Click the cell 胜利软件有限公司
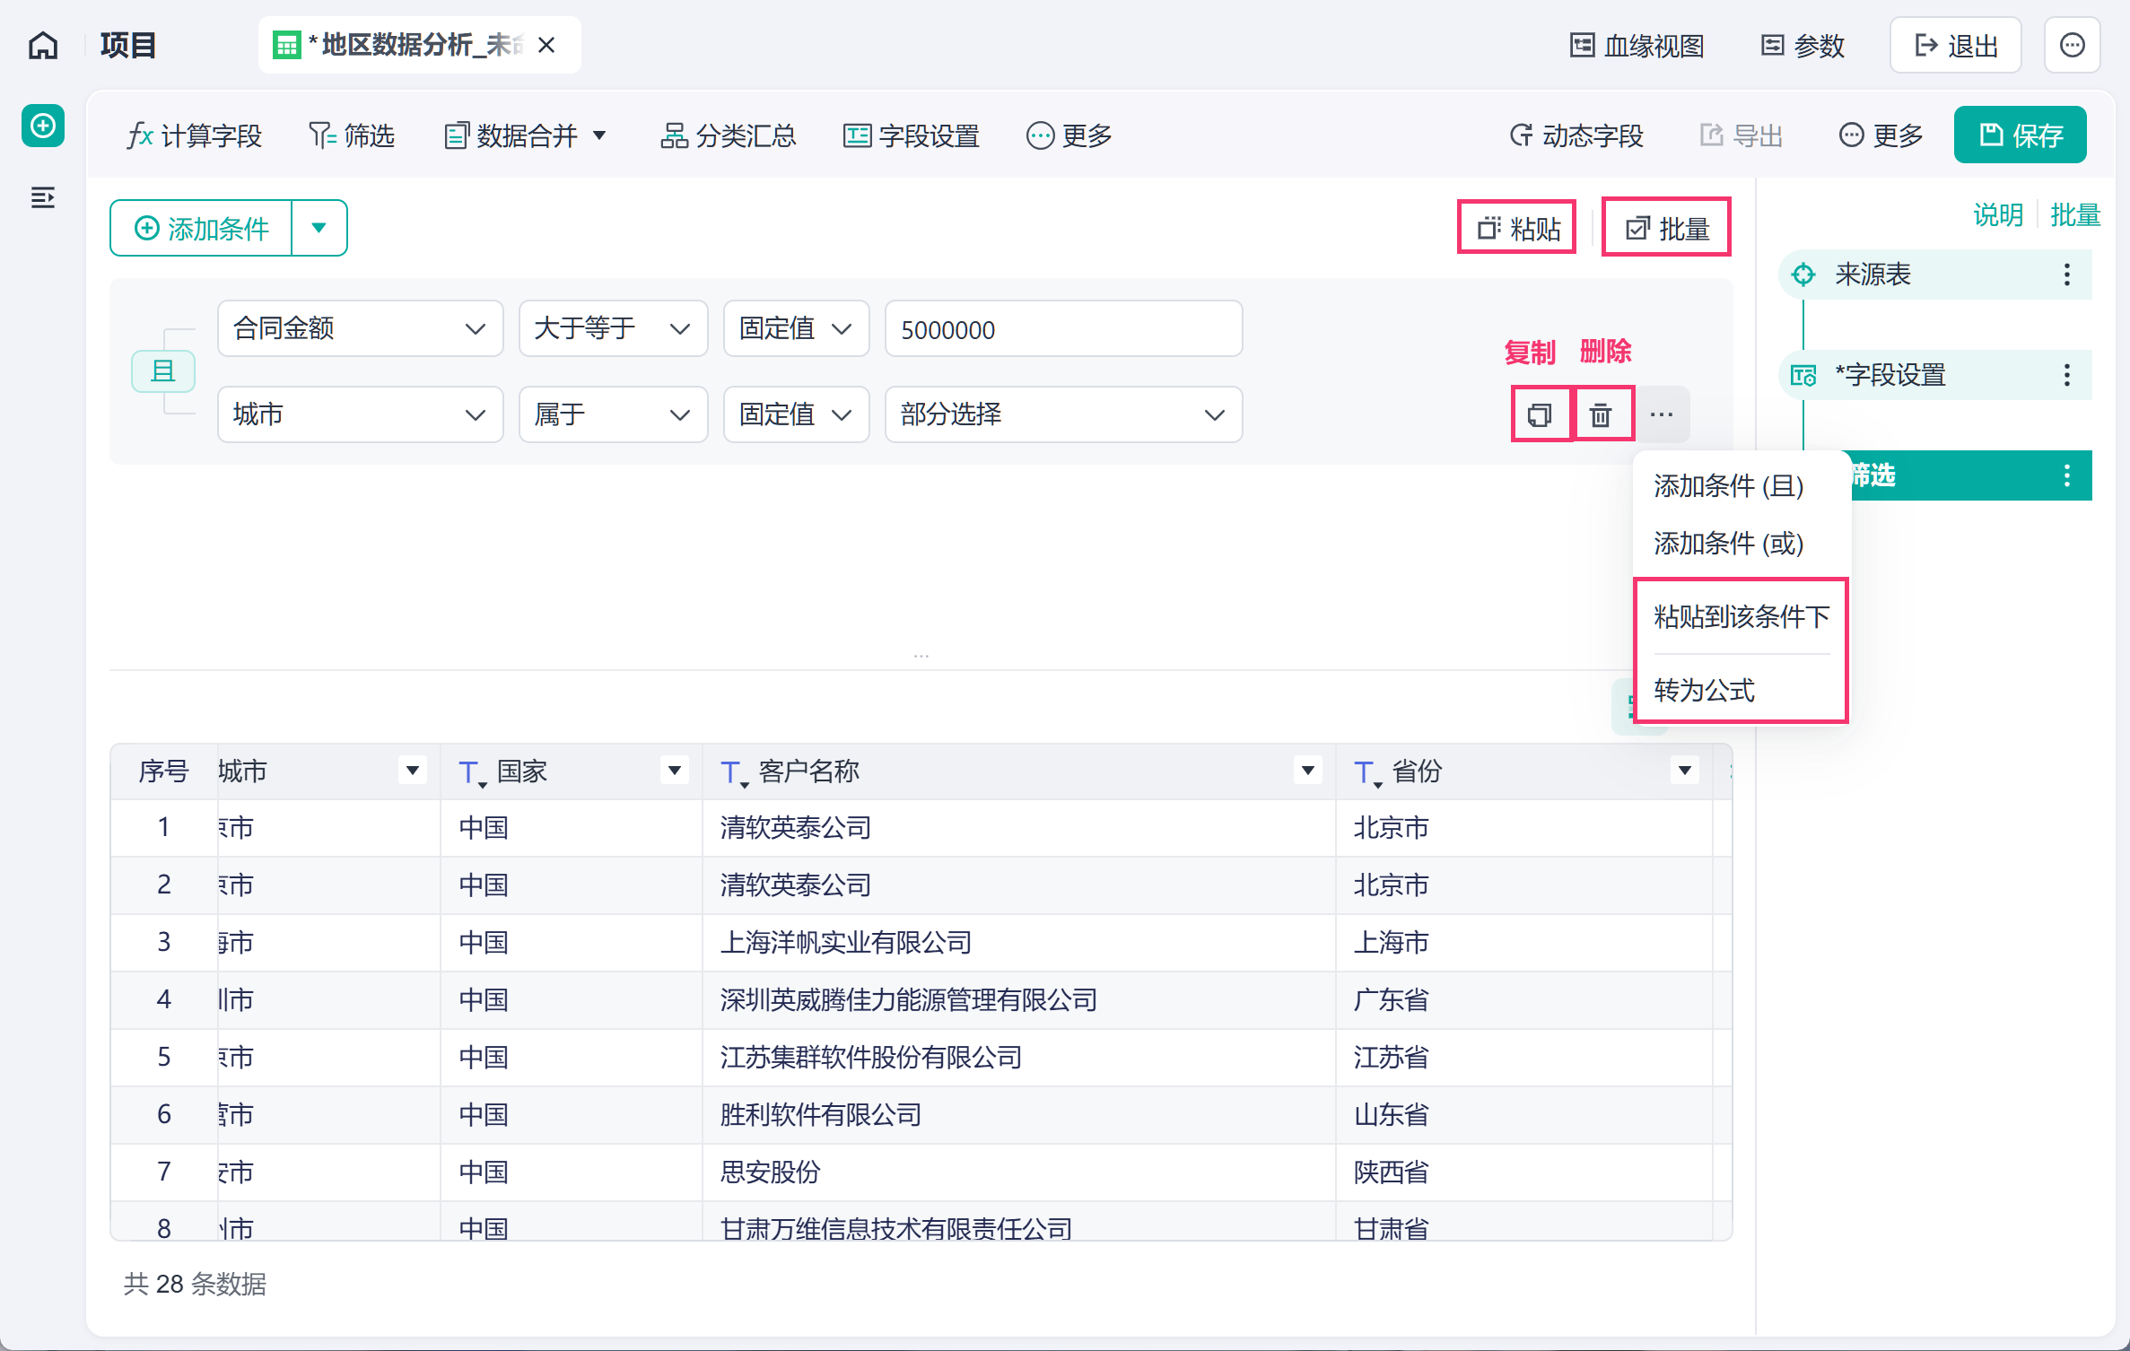Viewport: 2130px width, 1351px height. (x=1018, y=1115)
